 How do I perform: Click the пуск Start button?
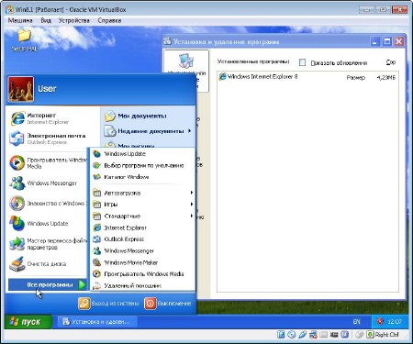28,322
